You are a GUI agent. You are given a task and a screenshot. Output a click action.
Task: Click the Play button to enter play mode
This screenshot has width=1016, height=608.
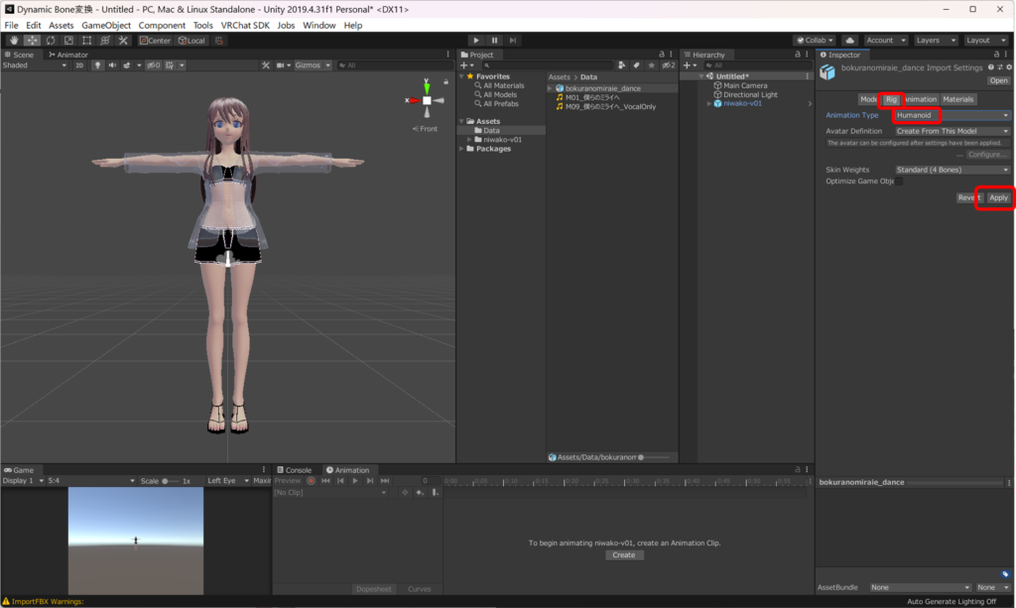[476, 41]
